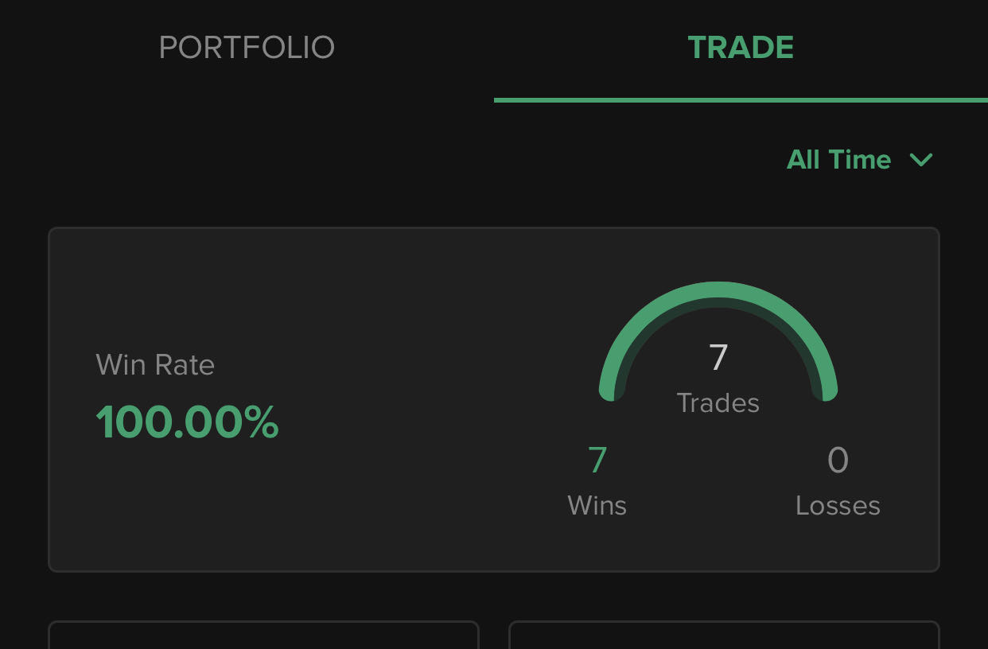Screen dimensions: 988x649
Task: Select the Trade tab
Action: pyautogui.click(x=741, y=48)
